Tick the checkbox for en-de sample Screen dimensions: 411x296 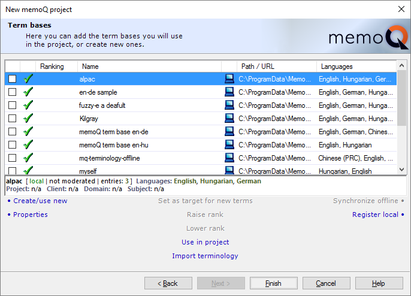coord(13,92)
